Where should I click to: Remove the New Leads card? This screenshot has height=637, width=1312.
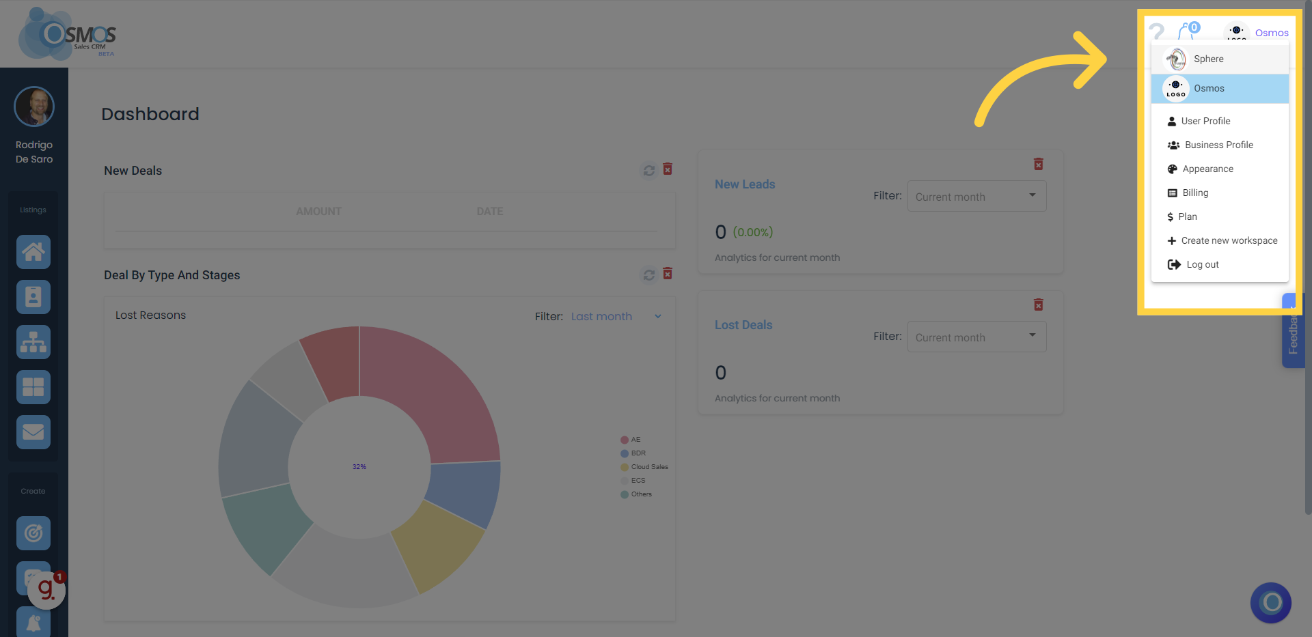tap(1038, 164)
